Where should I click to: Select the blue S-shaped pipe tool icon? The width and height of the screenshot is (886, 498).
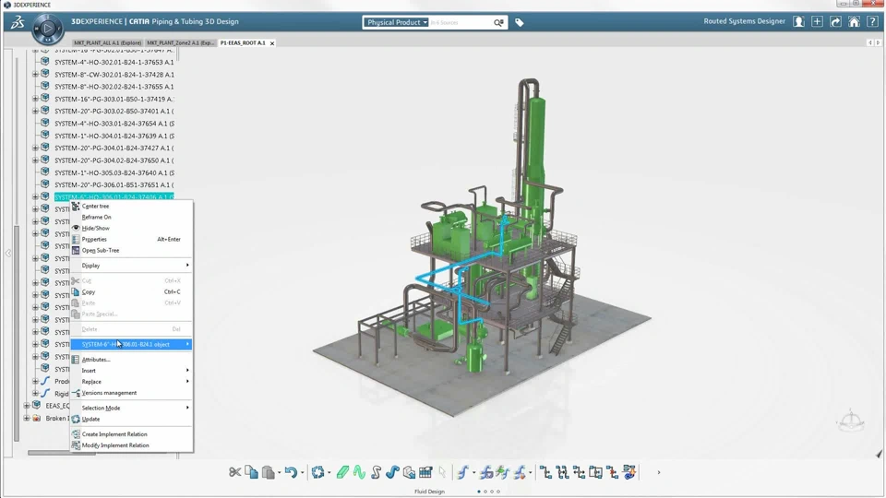393,472
